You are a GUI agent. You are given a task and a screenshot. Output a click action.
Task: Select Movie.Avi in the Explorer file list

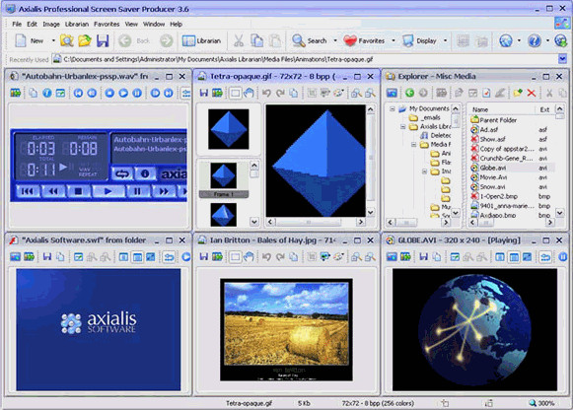point(488,177)
